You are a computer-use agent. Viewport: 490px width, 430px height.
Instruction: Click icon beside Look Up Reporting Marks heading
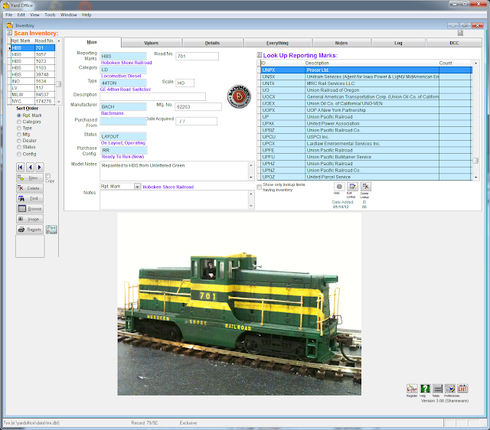[260, 55]
